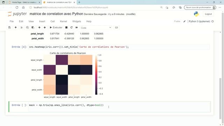Open the View menu

click(31, 21)
